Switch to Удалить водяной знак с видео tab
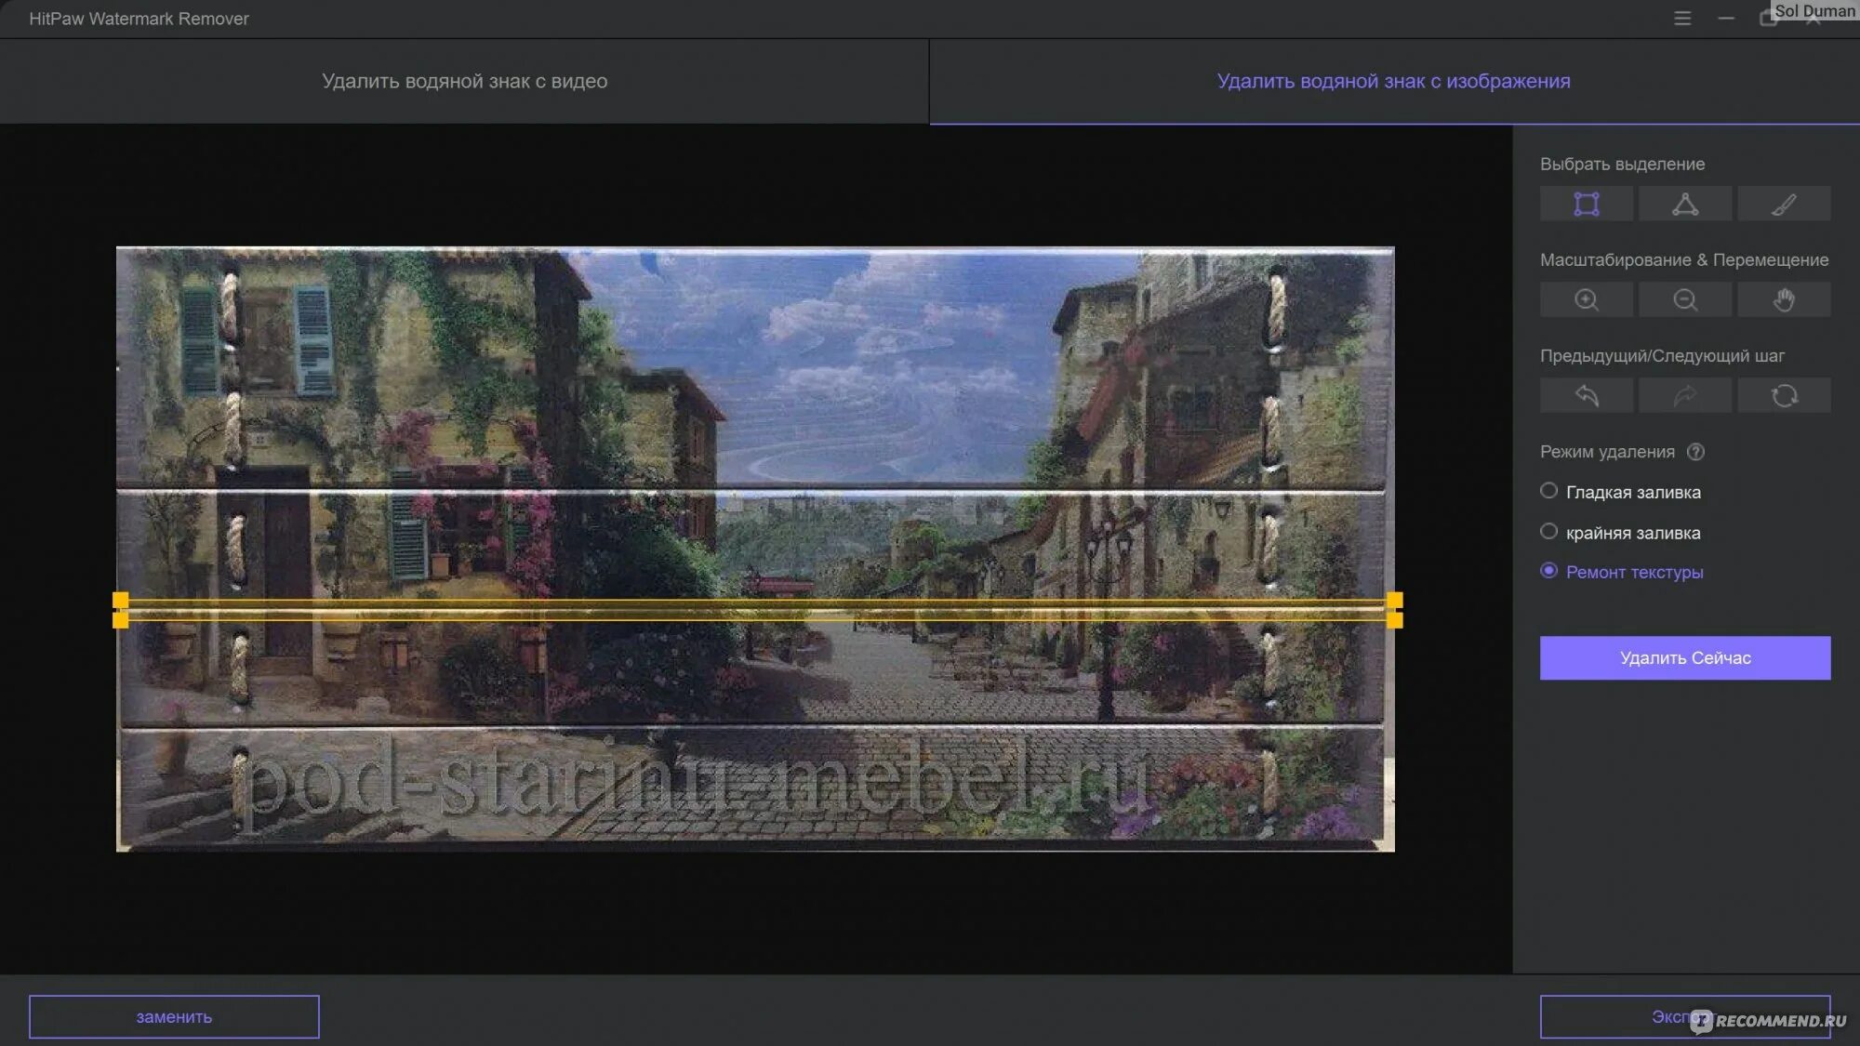Viewport: 1860px width, 1046px height. [464, 81]
